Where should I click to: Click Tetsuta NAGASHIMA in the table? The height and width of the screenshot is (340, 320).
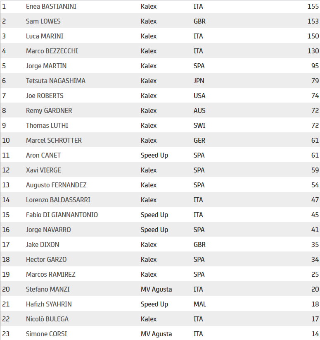(x=56, y=81)
